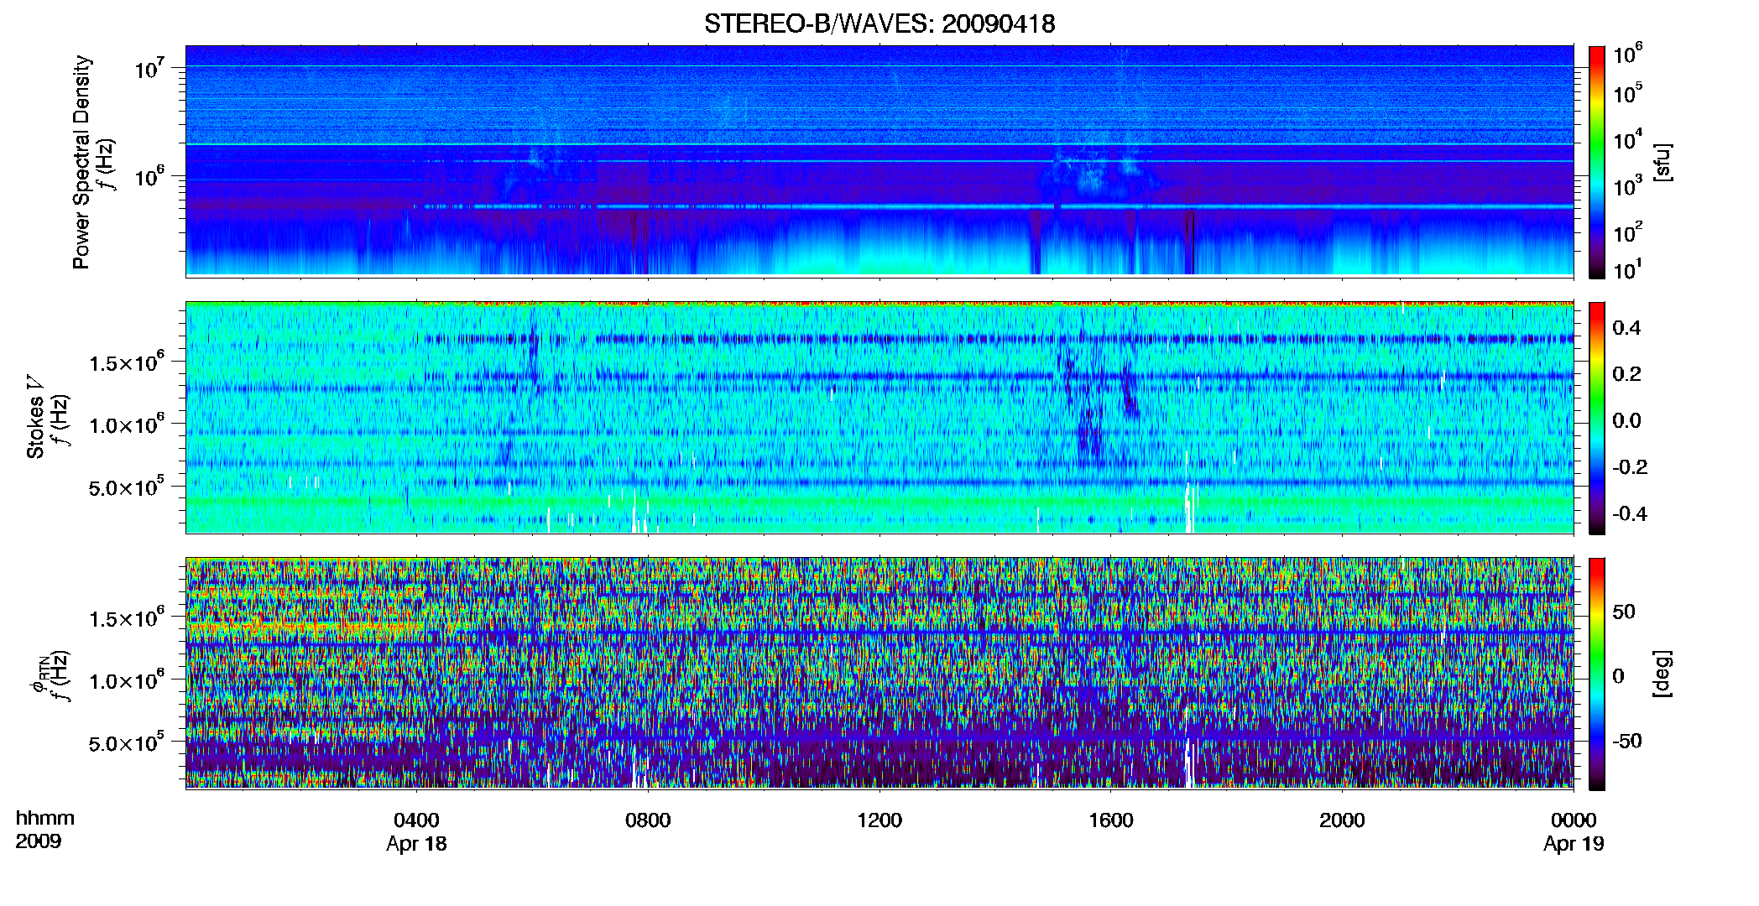This screenshot has height=906, width=1759.
Task: Click the 1600 time tick label
Action: pos(1111,820)
